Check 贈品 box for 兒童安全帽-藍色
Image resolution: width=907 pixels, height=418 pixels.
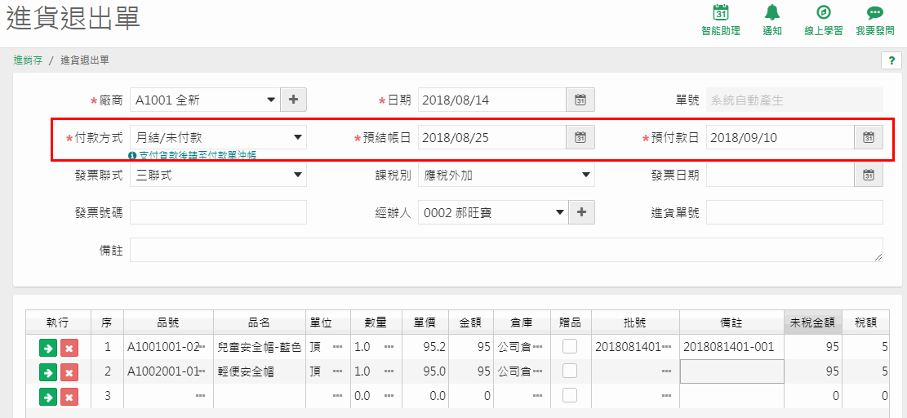pyautogui.click(x=571, y=346)
